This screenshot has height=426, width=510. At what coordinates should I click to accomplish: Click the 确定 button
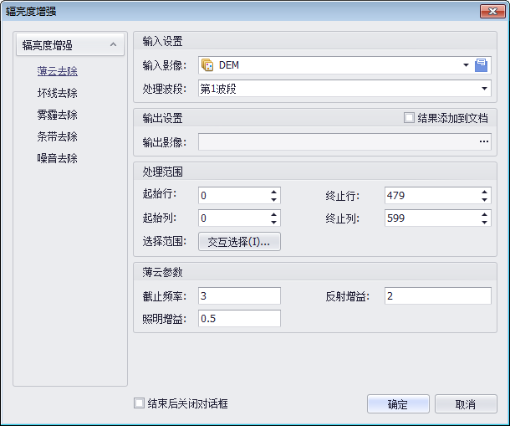click(398, 404)
